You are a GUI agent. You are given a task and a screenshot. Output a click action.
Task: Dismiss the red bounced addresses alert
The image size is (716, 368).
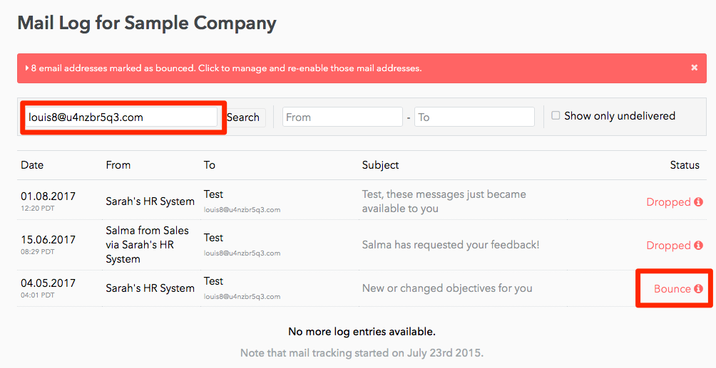(694, 68)
